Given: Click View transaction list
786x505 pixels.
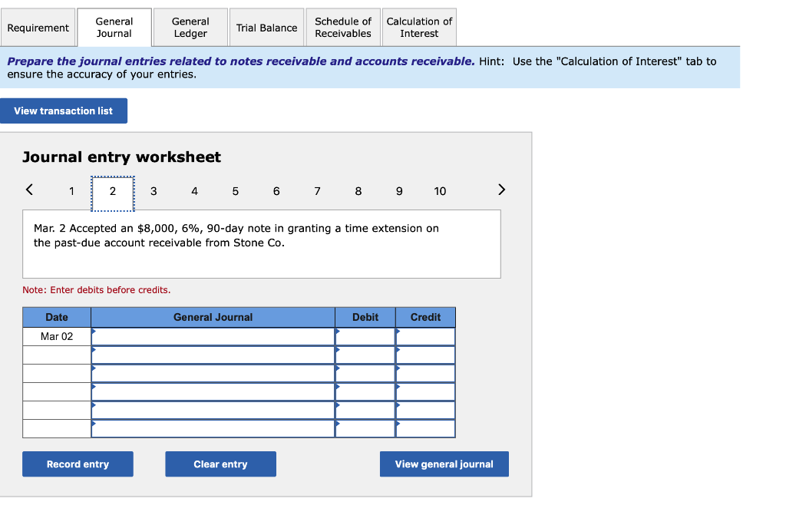Looking at the screenshot, I should click(64, 111).
